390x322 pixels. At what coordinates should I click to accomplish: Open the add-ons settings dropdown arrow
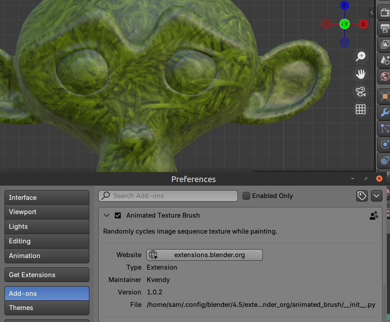[x=377, y=196]
